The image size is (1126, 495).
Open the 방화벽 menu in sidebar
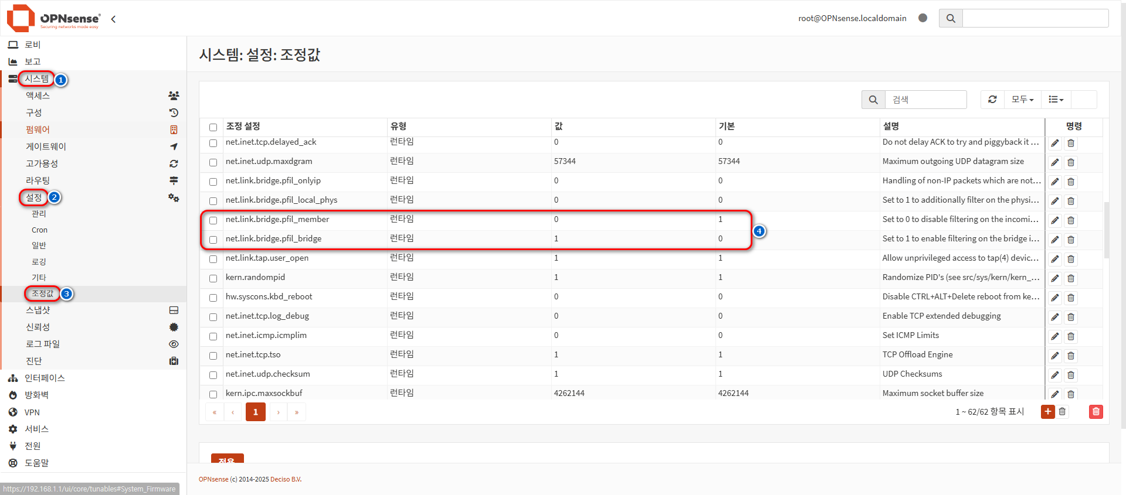point(36,395)
